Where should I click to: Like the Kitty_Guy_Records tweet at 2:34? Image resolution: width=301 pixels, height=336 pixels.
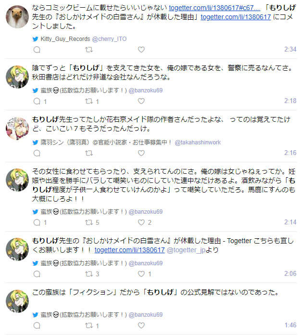(x=141, y=50)
